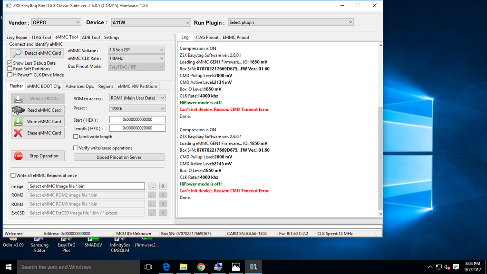Expand the Vendor dropdown showing OPPO

point(56,22)
